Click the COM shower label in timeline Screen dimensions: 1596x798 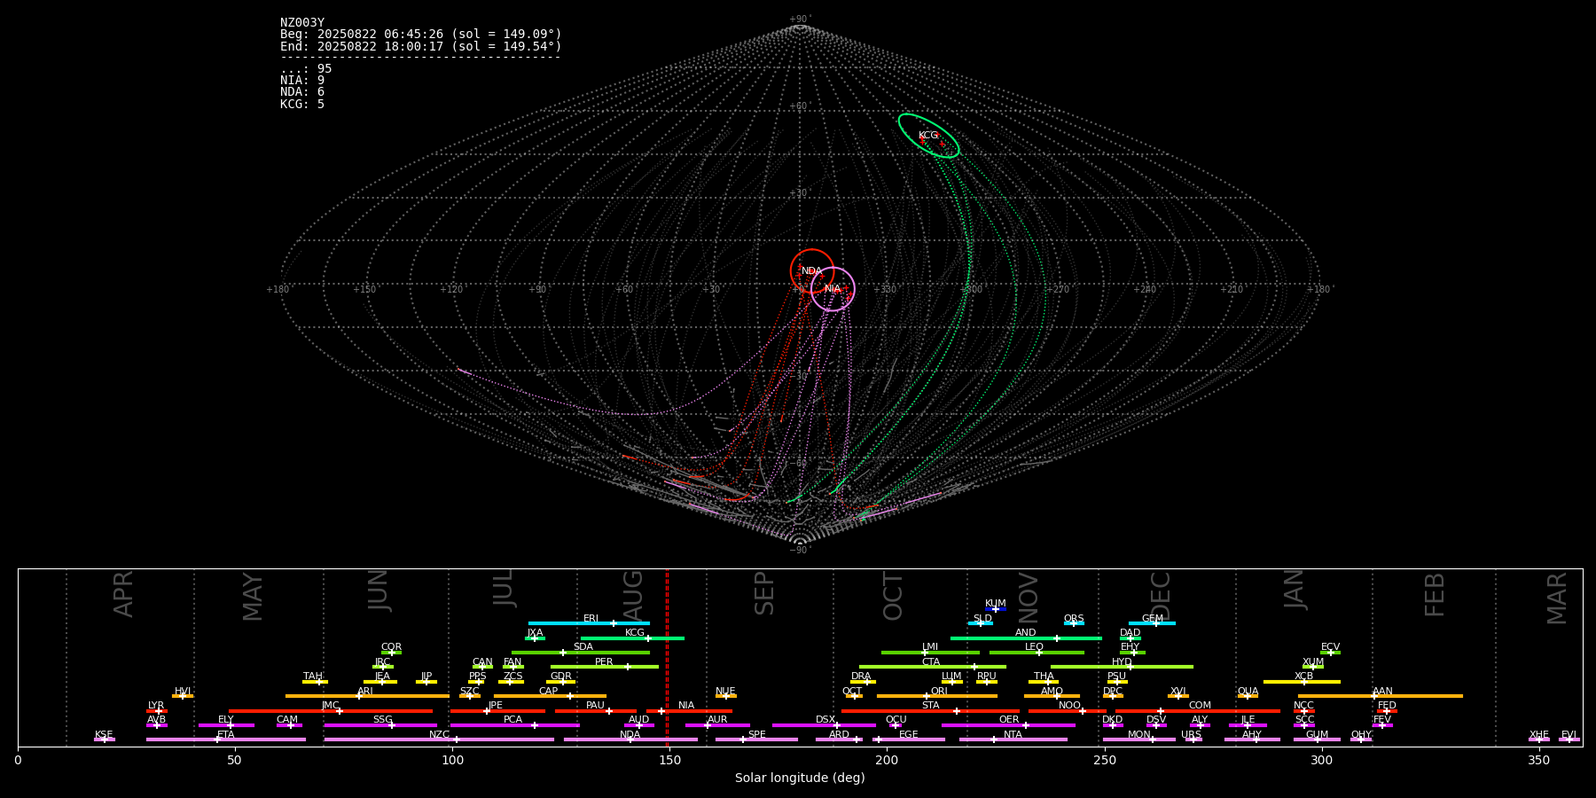click(1201, 706)
